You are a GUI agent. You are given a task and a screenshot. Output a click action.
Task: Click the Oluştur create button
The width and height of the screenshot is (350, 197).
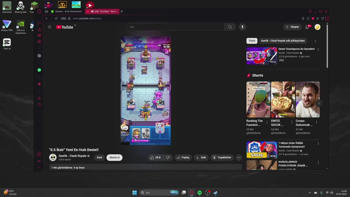[292, 27]
